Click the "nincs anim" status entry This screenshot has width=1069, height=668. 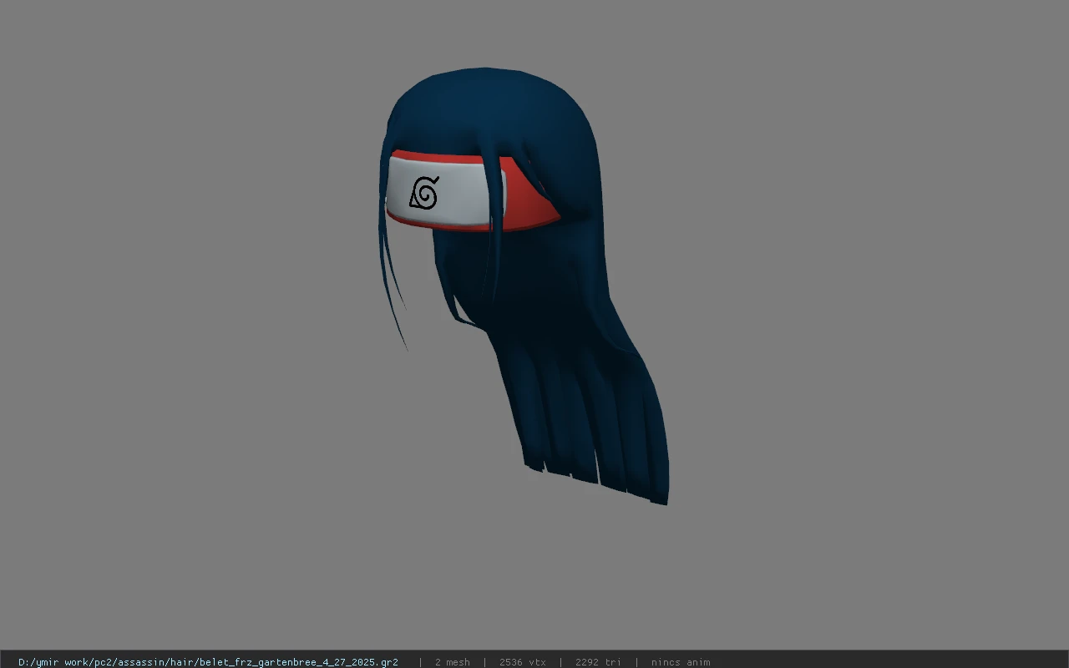[x=681, y=662]
